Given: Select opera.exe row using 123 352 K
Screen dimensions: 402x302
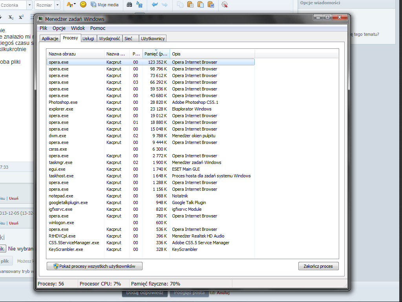Looking at the screenshot, I should click(x=151, y=62).
